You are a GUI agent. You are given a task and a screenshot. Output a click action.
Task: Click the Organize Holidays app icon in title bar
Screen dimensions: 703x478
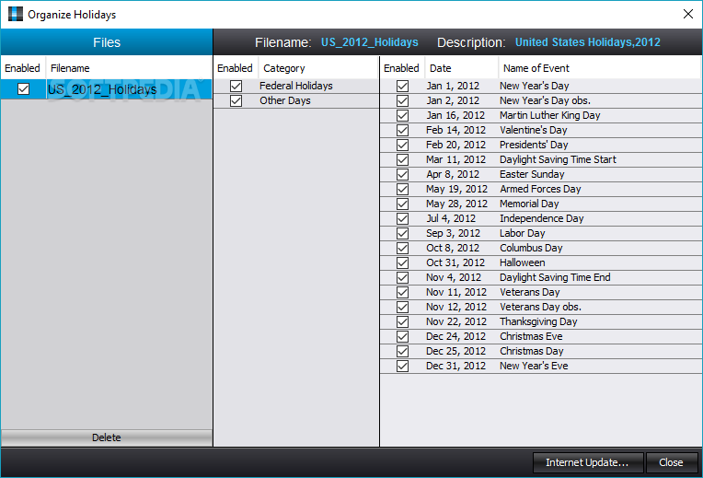coord(16,14)
